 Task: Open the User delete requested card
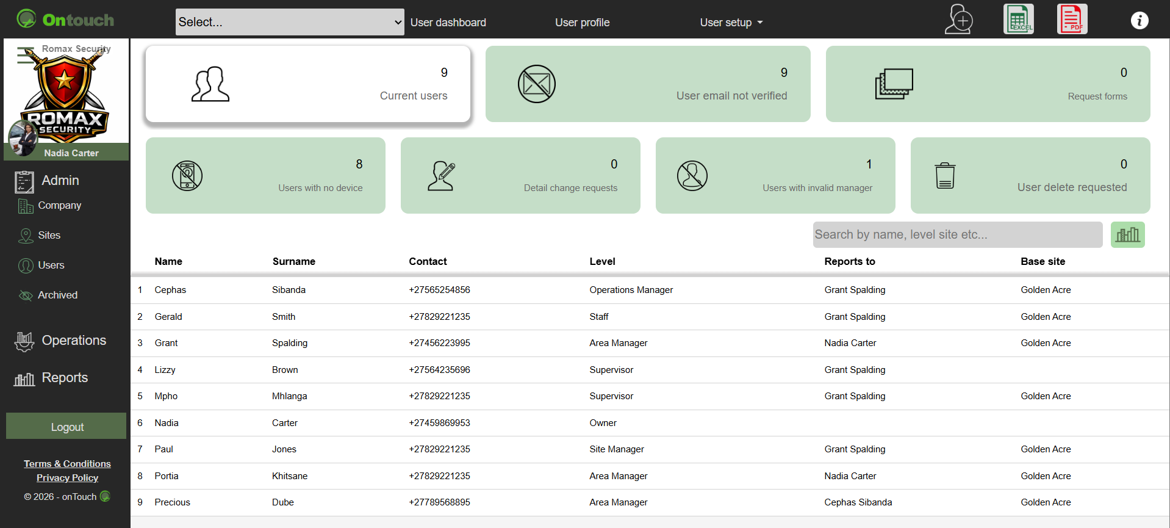(x=1030, y=176)
